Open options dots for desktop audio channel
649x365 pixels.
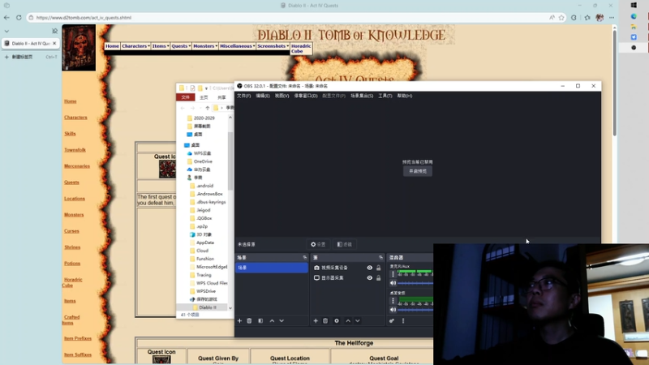coord(393,300)
